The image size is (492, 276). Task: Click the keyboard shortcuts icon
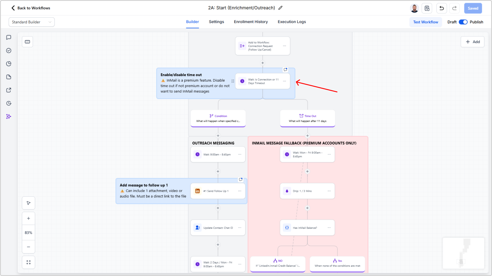coord(27,42)
